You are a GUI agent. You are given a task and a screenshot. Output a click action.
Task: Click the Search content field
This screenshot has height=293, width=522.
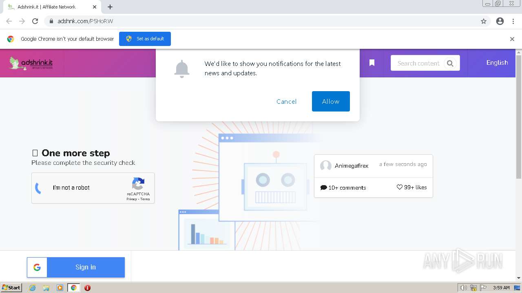419,63
